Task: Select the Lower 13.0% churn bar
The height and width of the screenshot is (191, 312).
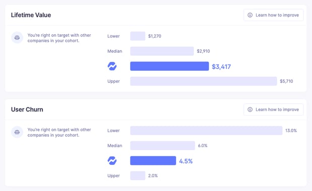Action: pyautogui.click(x=206, y=130)
